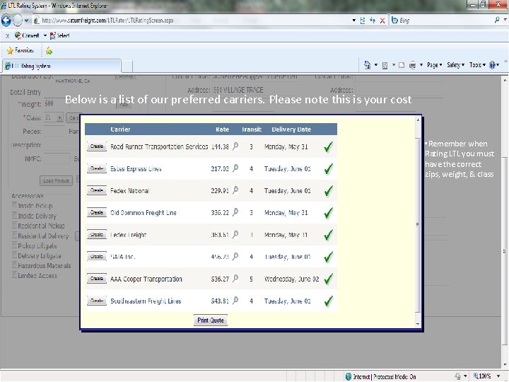Click magnifier icon beside Fedex National rate
This screenshot has height=382, width=509.
(x=235, y=191)
